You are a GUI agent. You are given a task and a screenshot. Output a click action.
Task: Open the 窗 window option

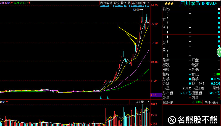(x=133, y=3)
